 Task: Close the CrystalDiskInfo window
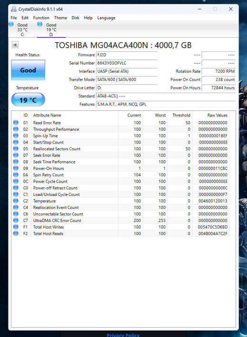tap(231, 9)
